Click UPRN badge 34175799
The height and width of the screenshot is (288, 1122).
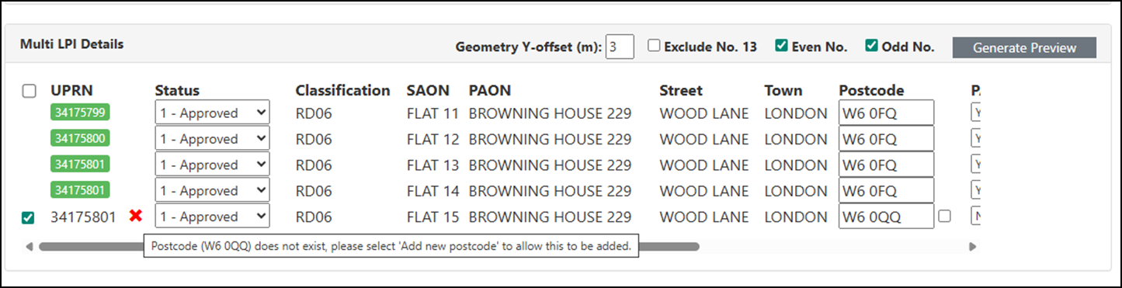point(81,113)
